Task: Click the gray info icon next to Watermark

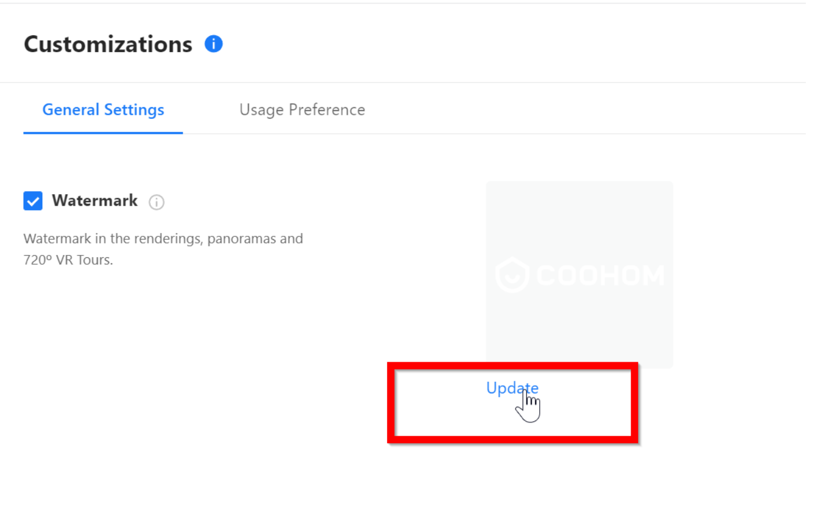Action: 157,202
